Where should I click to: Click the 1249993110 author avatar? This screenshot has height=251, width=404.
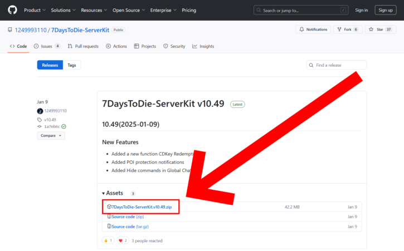click(x=40, y=111)
